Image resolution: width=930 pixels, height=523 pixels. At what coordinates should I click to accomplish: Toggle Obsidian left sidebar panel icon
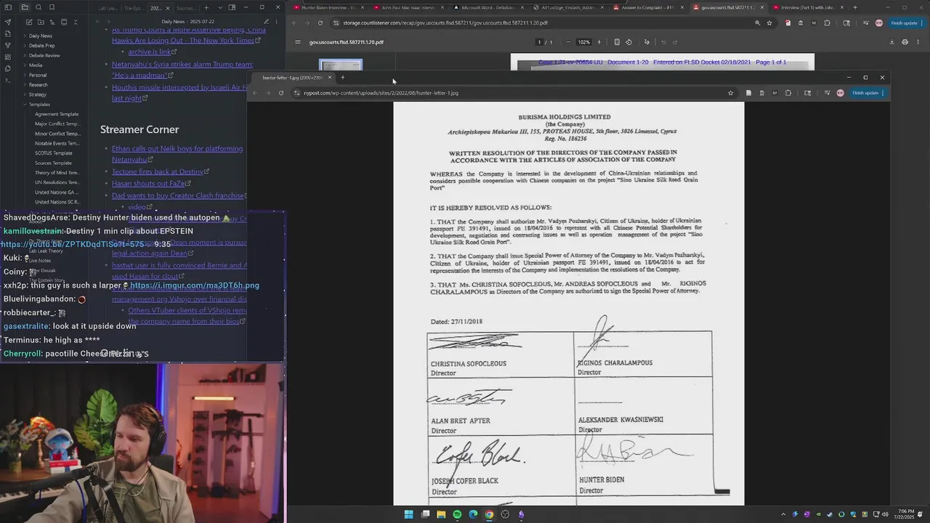tap(8, 7)
